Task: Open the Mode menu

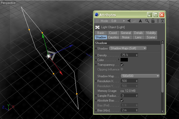Action: pos(104,21)
